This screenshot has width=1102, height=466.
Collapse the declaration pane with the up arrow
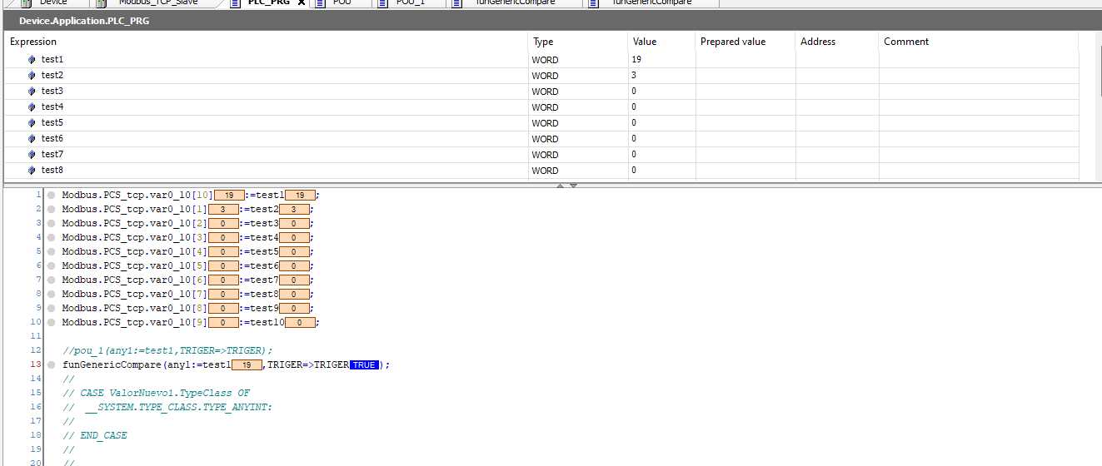(560, 186)
